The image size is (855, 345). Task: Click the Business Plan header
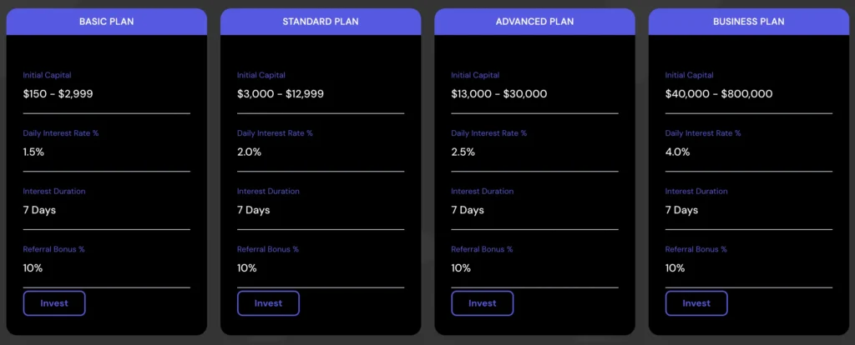coord(748,22)
